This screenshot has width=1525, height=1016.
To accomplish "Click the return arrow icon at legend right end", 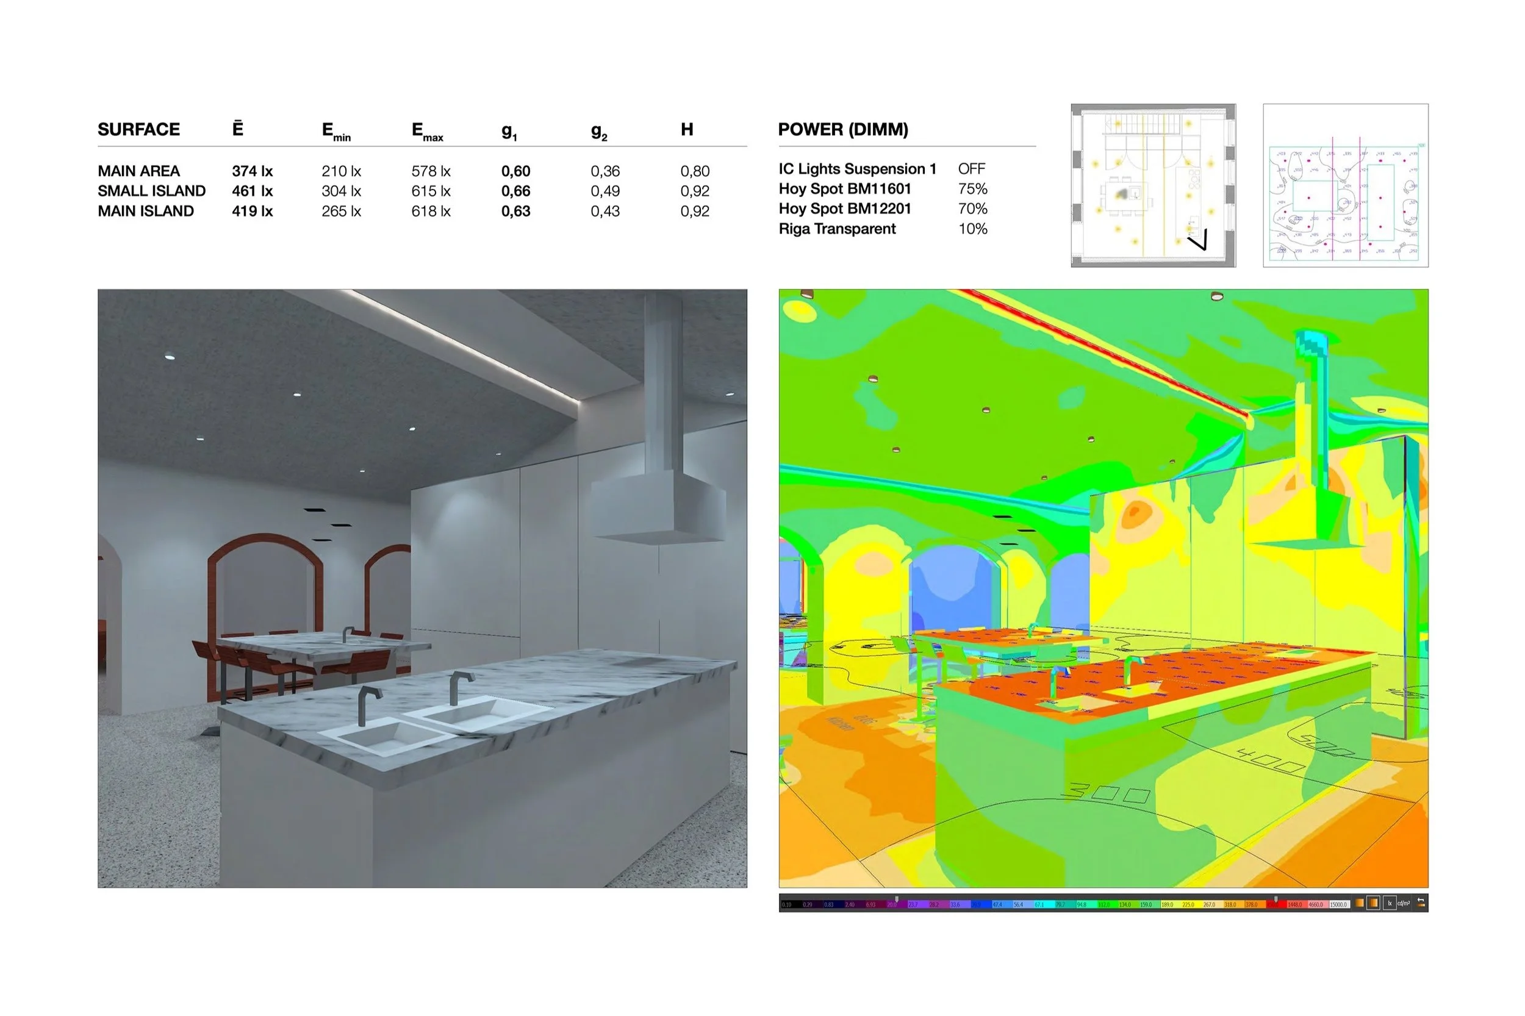I will click(x=1421, y=903).
